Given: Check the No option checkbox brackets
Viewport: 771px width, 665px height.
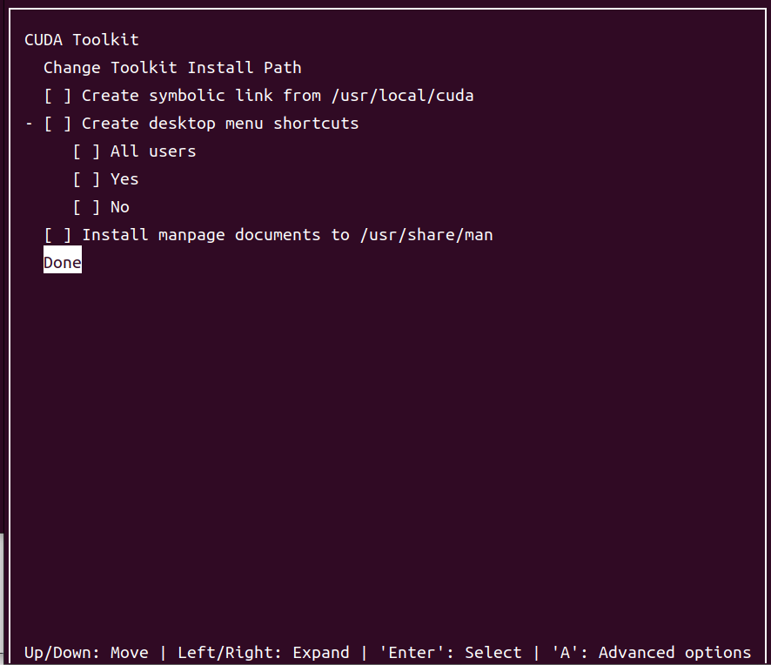Looking at the screenshot, I should tap(86, 207).
